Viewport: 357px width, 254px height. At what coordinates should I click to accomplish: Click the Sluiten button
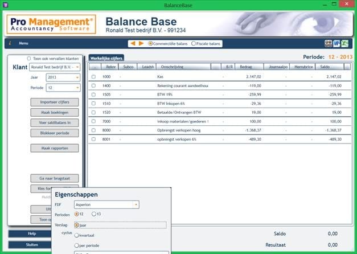30,245
